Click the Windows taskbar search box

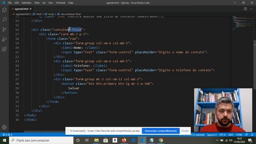coord(41,140)
